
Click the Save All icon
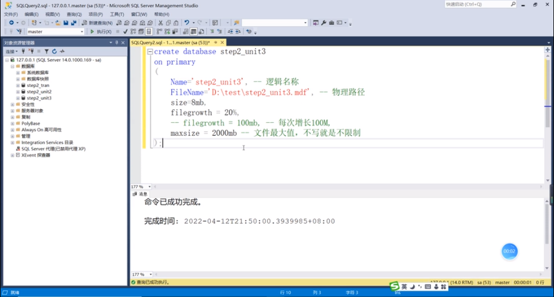pyautogui.click(x=73, y=23)
